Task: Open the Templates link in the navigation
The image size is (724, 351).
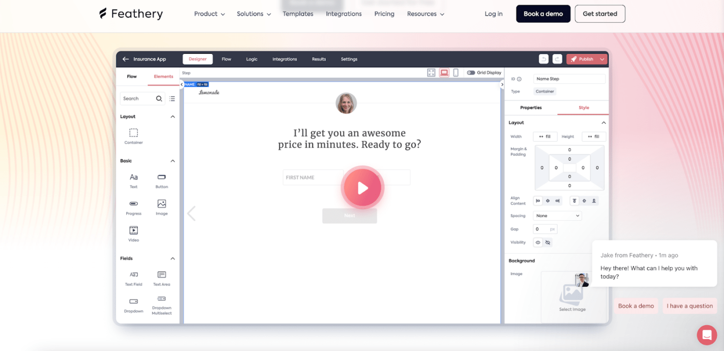Action: point(298,14)
